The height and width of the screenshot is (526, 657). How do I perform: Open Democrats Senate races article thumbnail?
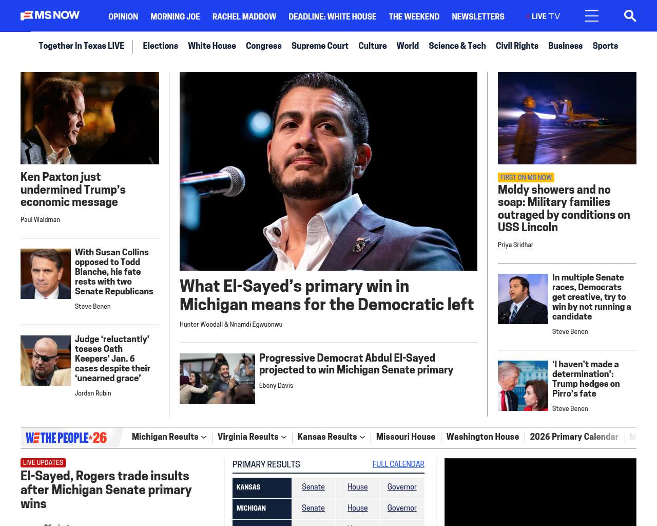point(523,299)
